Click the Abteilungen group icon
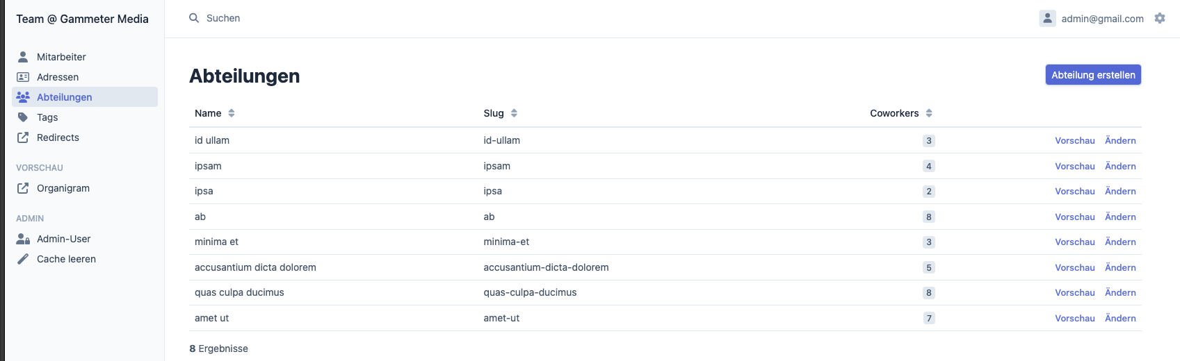The height and width of the screenshot is (361, 1180). pos(23,97)
